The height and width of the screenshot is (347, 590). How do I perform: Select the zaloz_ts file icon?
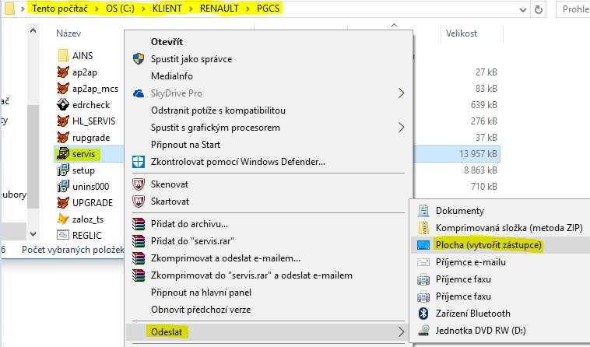[x=63, y=219]
